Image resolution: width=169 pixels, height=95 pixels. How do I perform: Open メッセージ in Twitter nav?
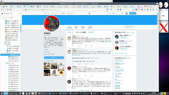[x=71, y=13]
